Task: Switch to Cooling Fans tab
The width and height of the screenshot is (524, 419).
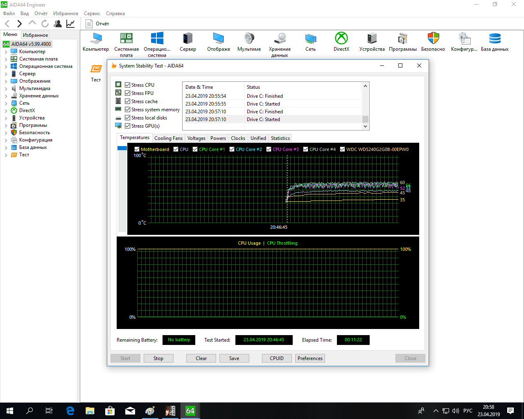Action: coord(168,138)
